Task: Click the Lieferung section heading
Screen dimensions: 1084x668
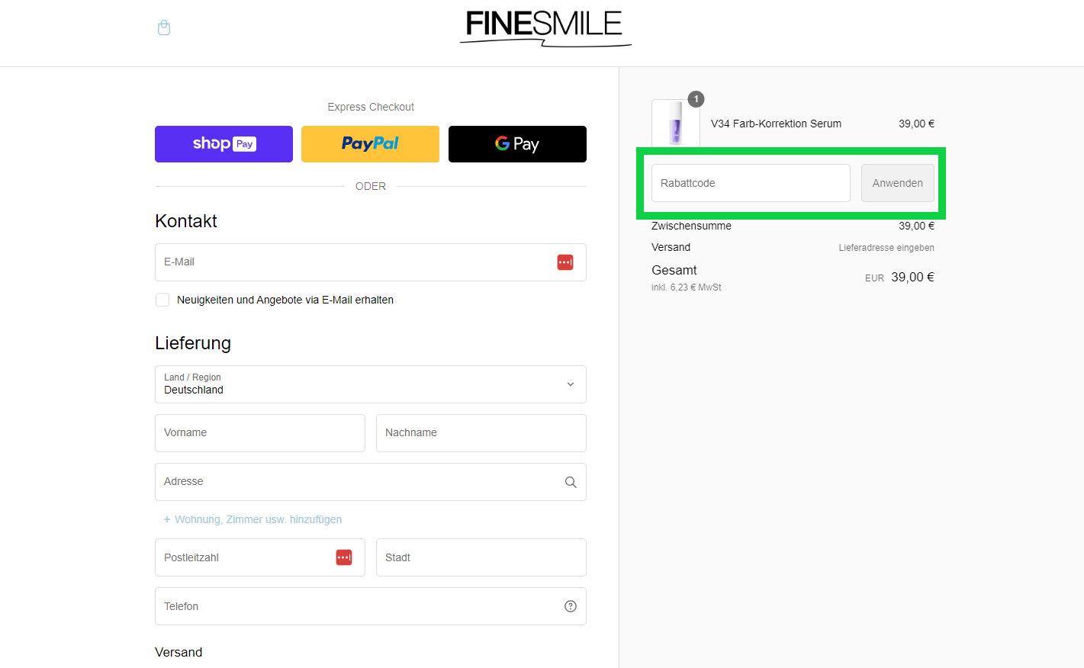Action: (193, 343)
